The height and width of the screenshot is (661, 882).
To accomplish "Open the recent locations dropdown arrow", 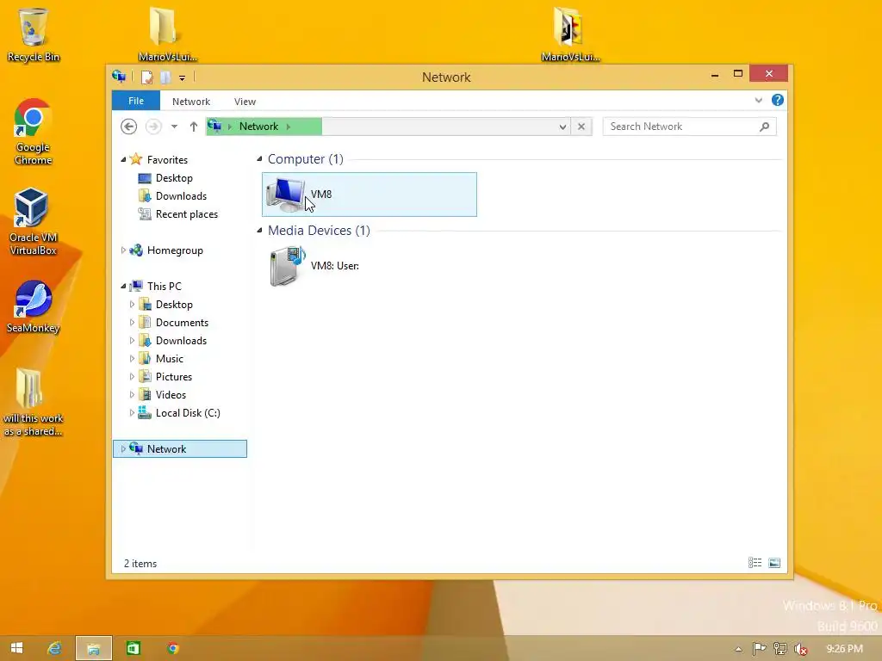I will click(x=174, y=127).
